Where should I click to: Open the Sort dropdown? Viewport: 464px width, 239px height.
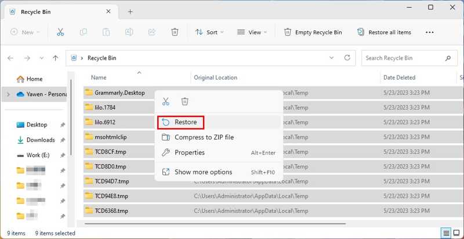[x=209, y=32]
